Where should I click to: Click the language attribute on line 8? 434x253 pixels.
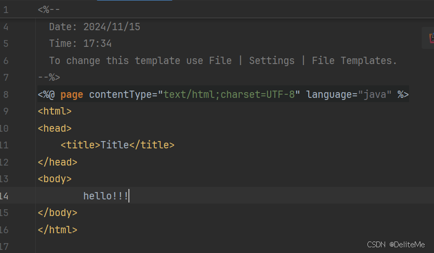click(329, 95)
